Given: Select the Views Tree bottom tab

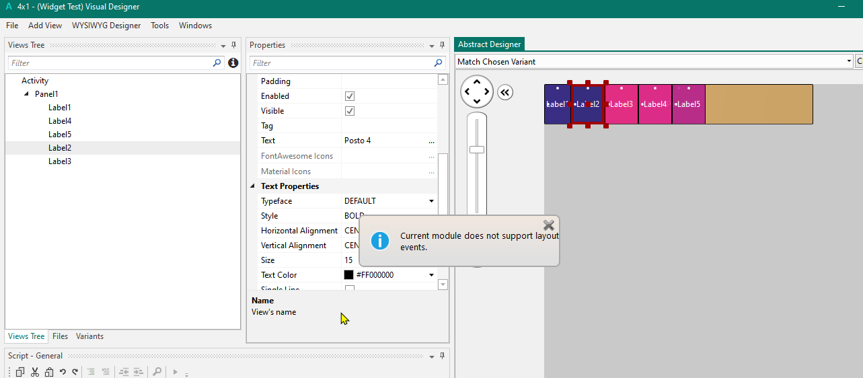Looking at the screenshot, I should 26,336.
